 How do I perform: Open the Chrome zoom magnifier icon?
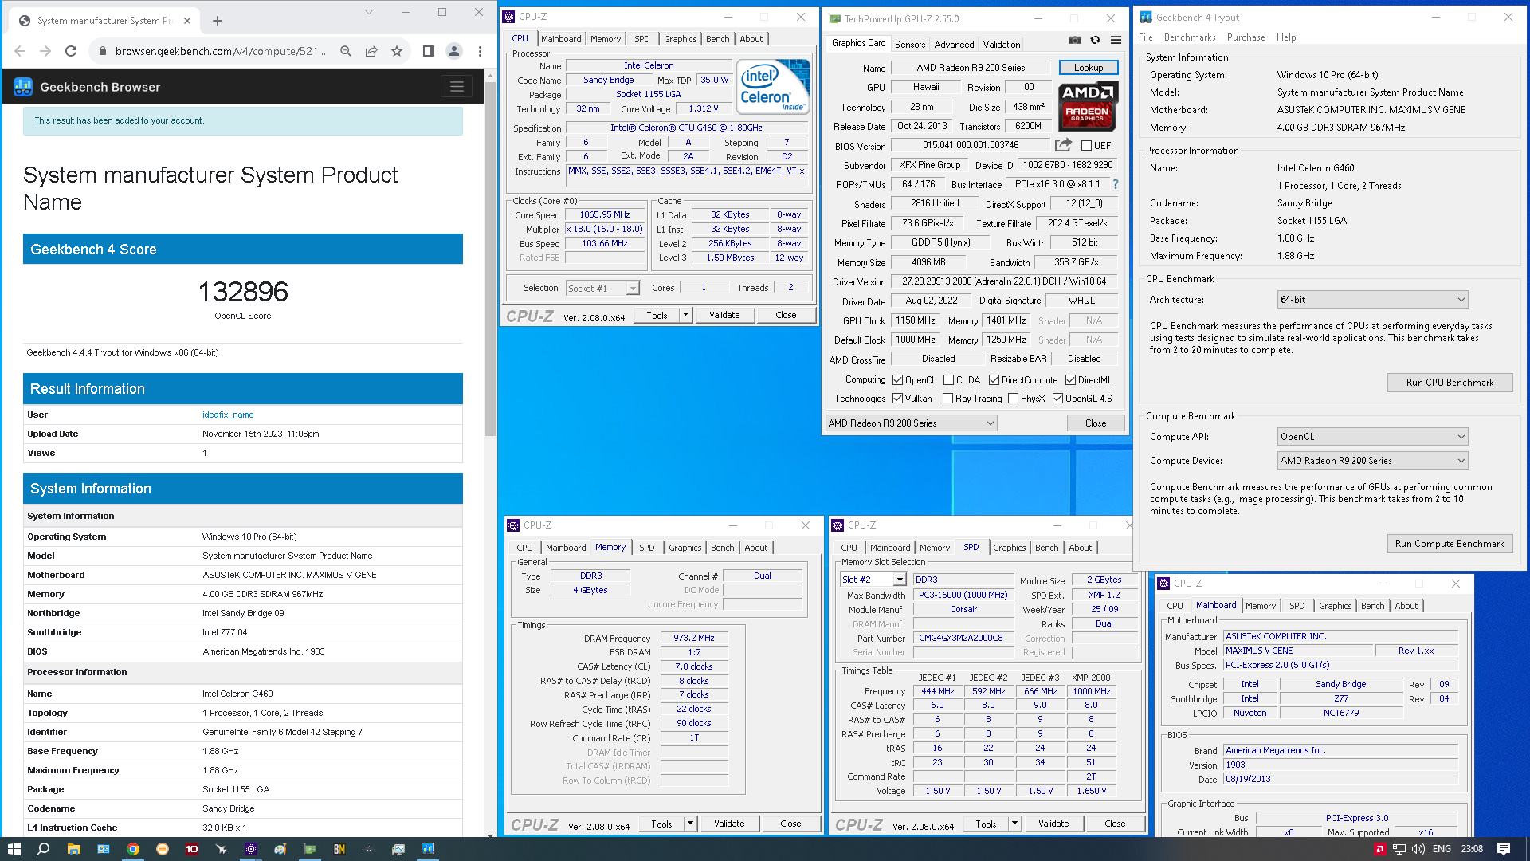point(346,51)
